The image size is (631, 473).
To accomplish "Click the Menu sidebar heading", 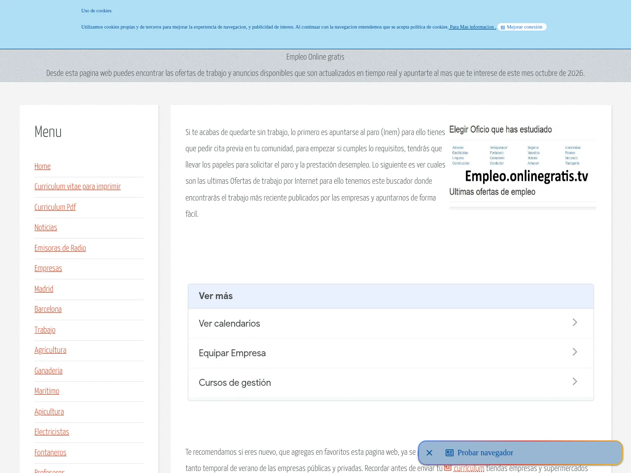I will (x=48, y=132).
